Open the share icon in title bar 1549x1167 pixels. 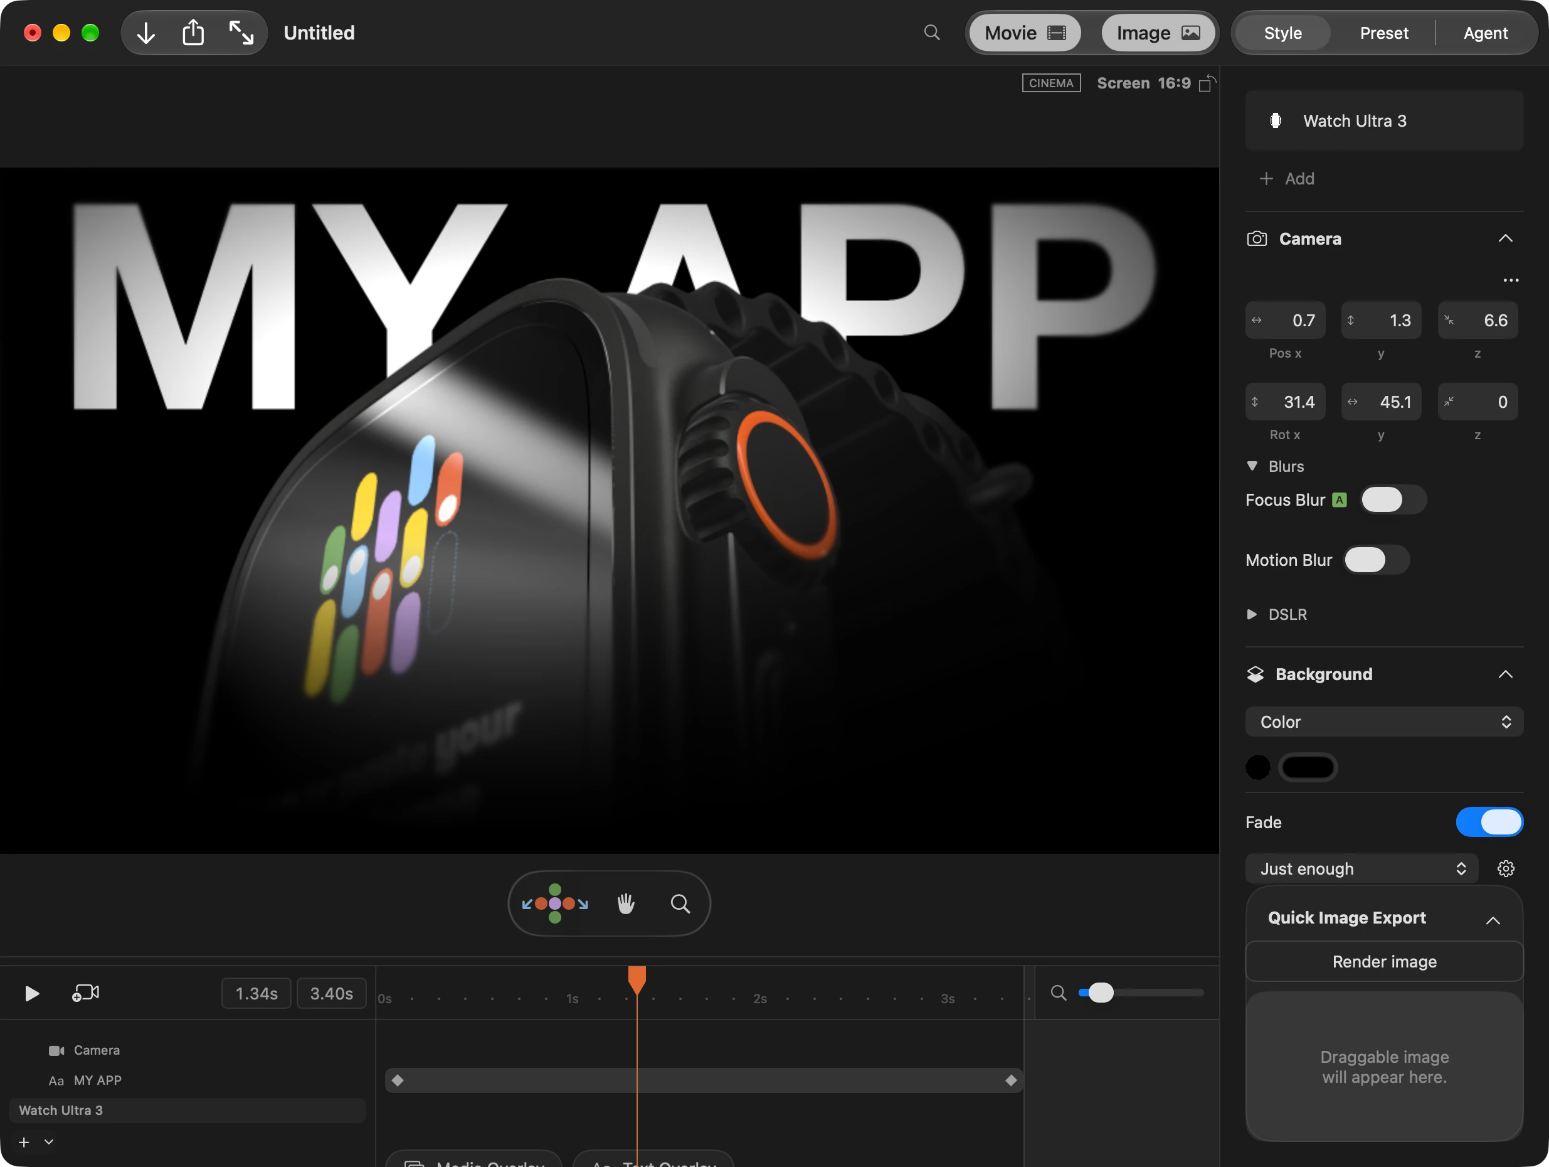click(193, 33)
